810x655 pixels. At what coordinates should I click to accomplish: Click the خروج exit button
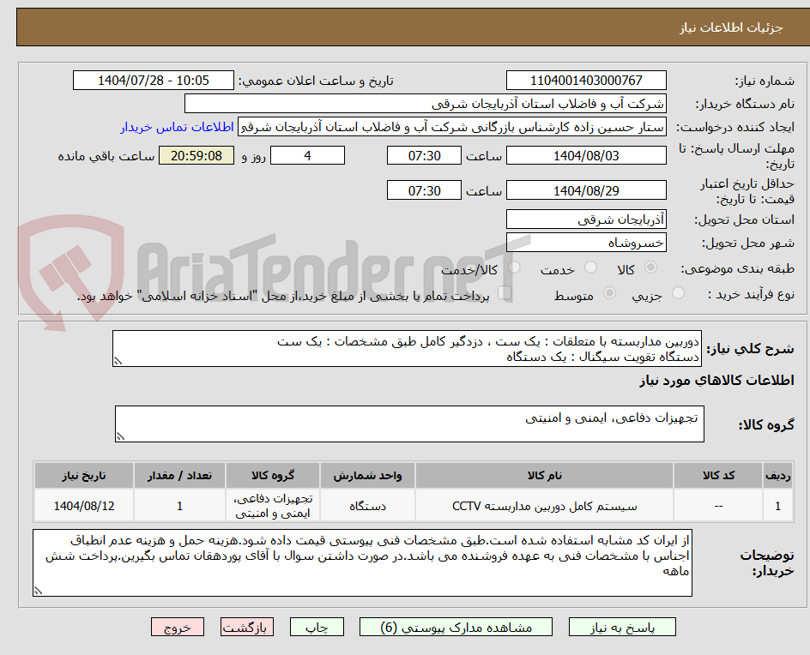(x=178, y=627)
